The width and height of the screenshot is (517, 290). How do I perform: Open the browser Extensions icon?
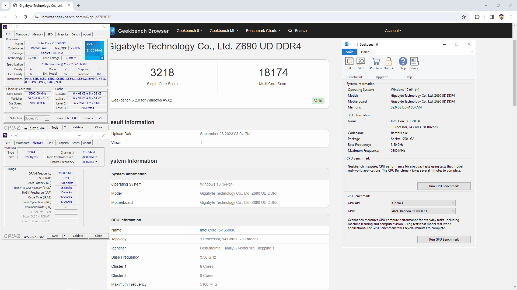(x=477, y=17)
